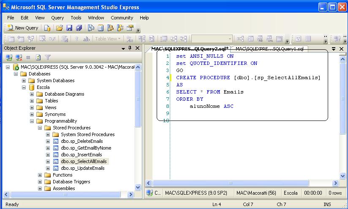This screenshot has height=209, width=348.
Task: Collapse the Escola database node
Action: [24, 87]
